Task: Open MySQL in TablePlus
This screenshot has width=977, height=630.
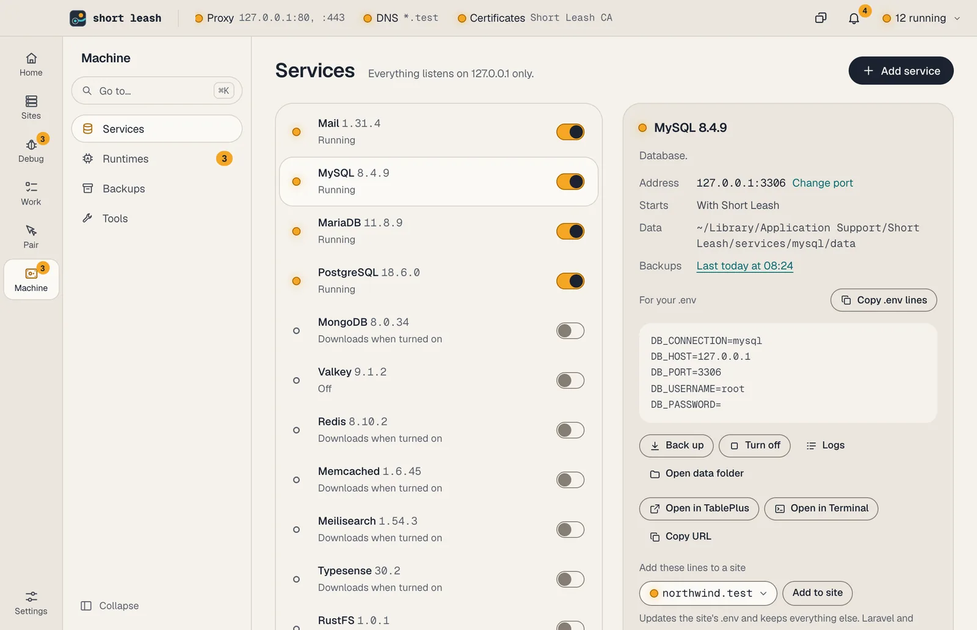Action: [x=699, y=508]
